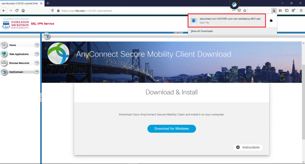Click the AnyConnect sidebar icon
The image size is (305, 164).
coord(4,72)
